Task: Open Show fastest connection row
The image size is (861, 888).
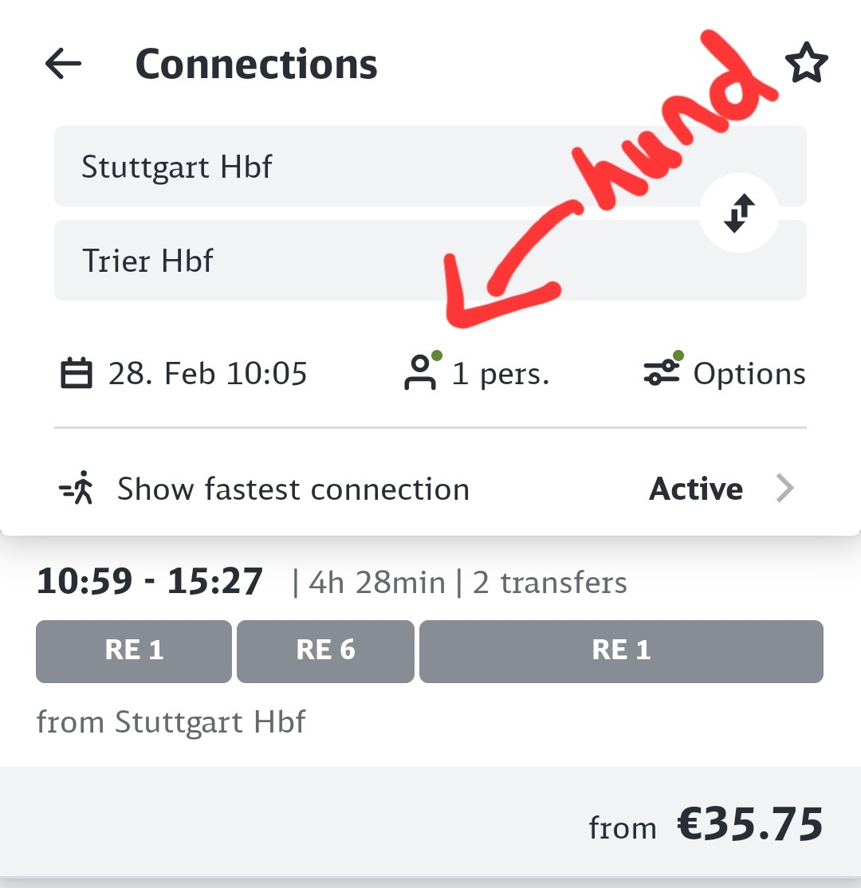Action: pos(293,489)
